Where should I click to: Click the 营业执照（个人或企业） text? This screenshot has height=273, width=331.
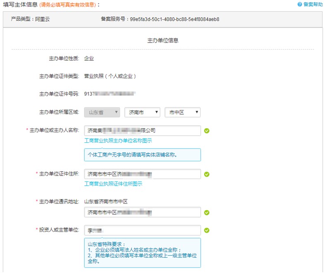click(x=110, y=76)
